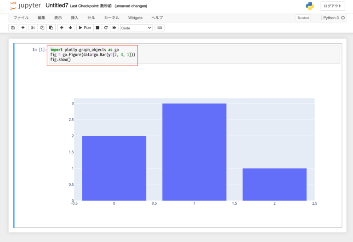The width and height of the screenshot is (353, 242).
Task: Restart and run all with fast-forward icon
Action: [x=114, y=28]
